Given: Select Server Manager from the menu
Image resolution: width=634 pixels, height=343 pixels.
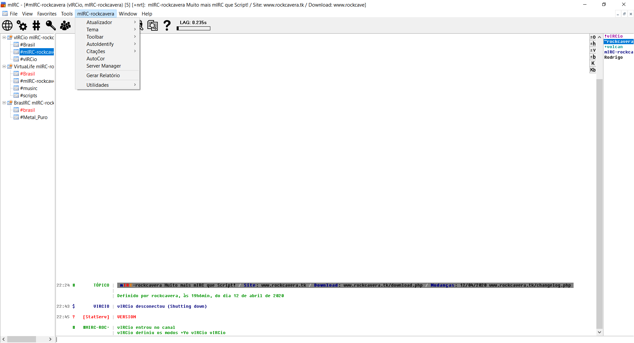Looking at the screenshot, I should pos(103,66).
